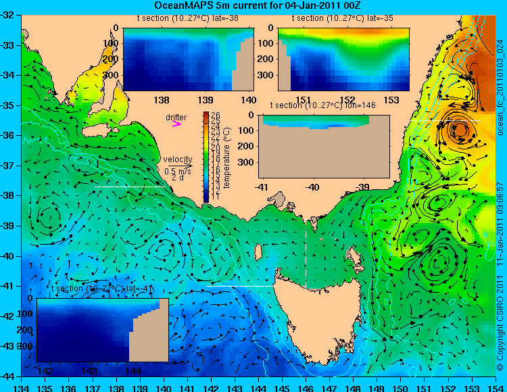The height and width of the screenshot is (392, 507).
Task: Click the '149' longitude label on bottom axis
Action: pos(377,387)
